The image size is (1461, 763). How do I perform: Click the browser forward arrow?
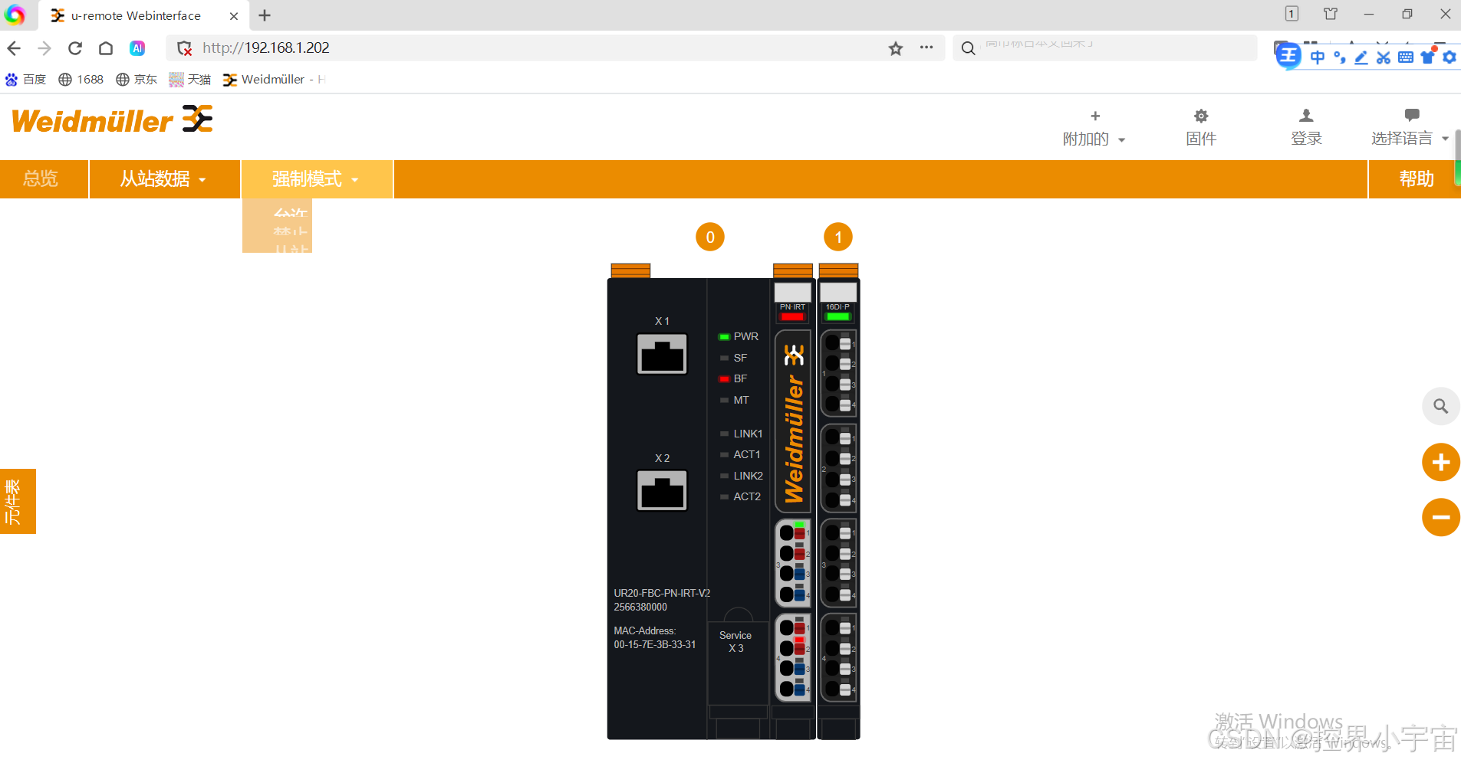click(44, 48)
